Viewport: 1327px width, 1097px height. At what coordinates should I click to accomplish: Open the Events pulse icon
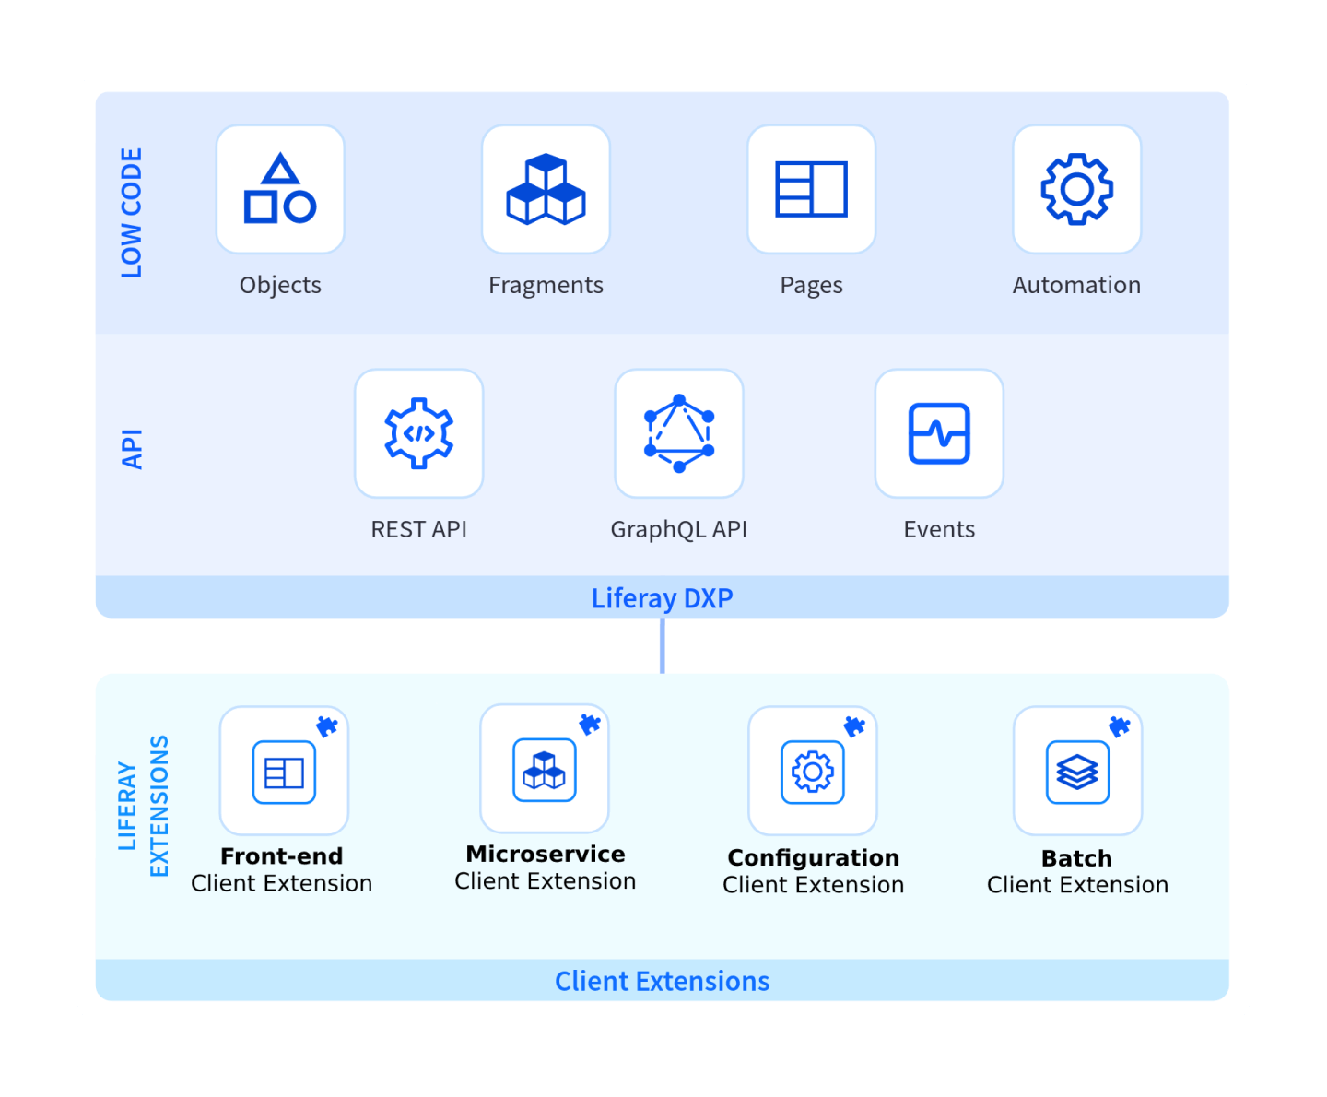[x=939, y=433]
